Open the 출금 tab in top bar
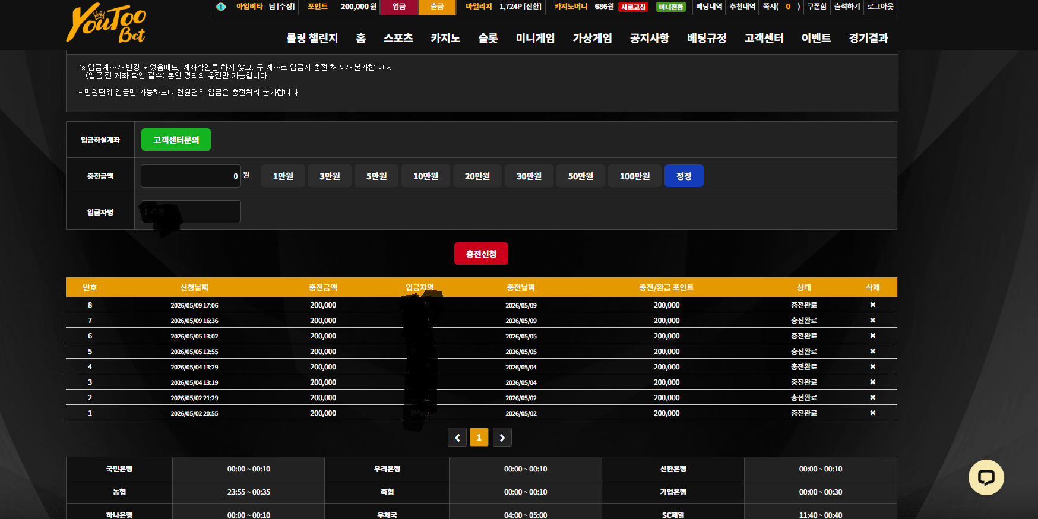The height and width of the screenshot is (519, 1038). pos(436,7)
